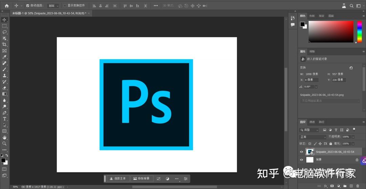366x189 pixels.
Task: Select the Eraser tool
Action: 4,88
